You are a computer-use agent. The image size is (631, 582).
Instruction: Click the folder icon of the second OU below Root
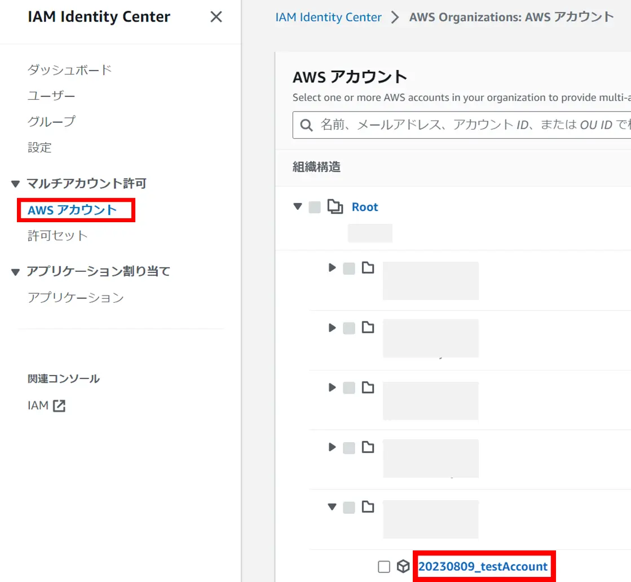pos(368,327)
